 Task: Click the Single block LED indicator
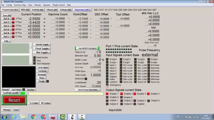[x=47, y=81]
